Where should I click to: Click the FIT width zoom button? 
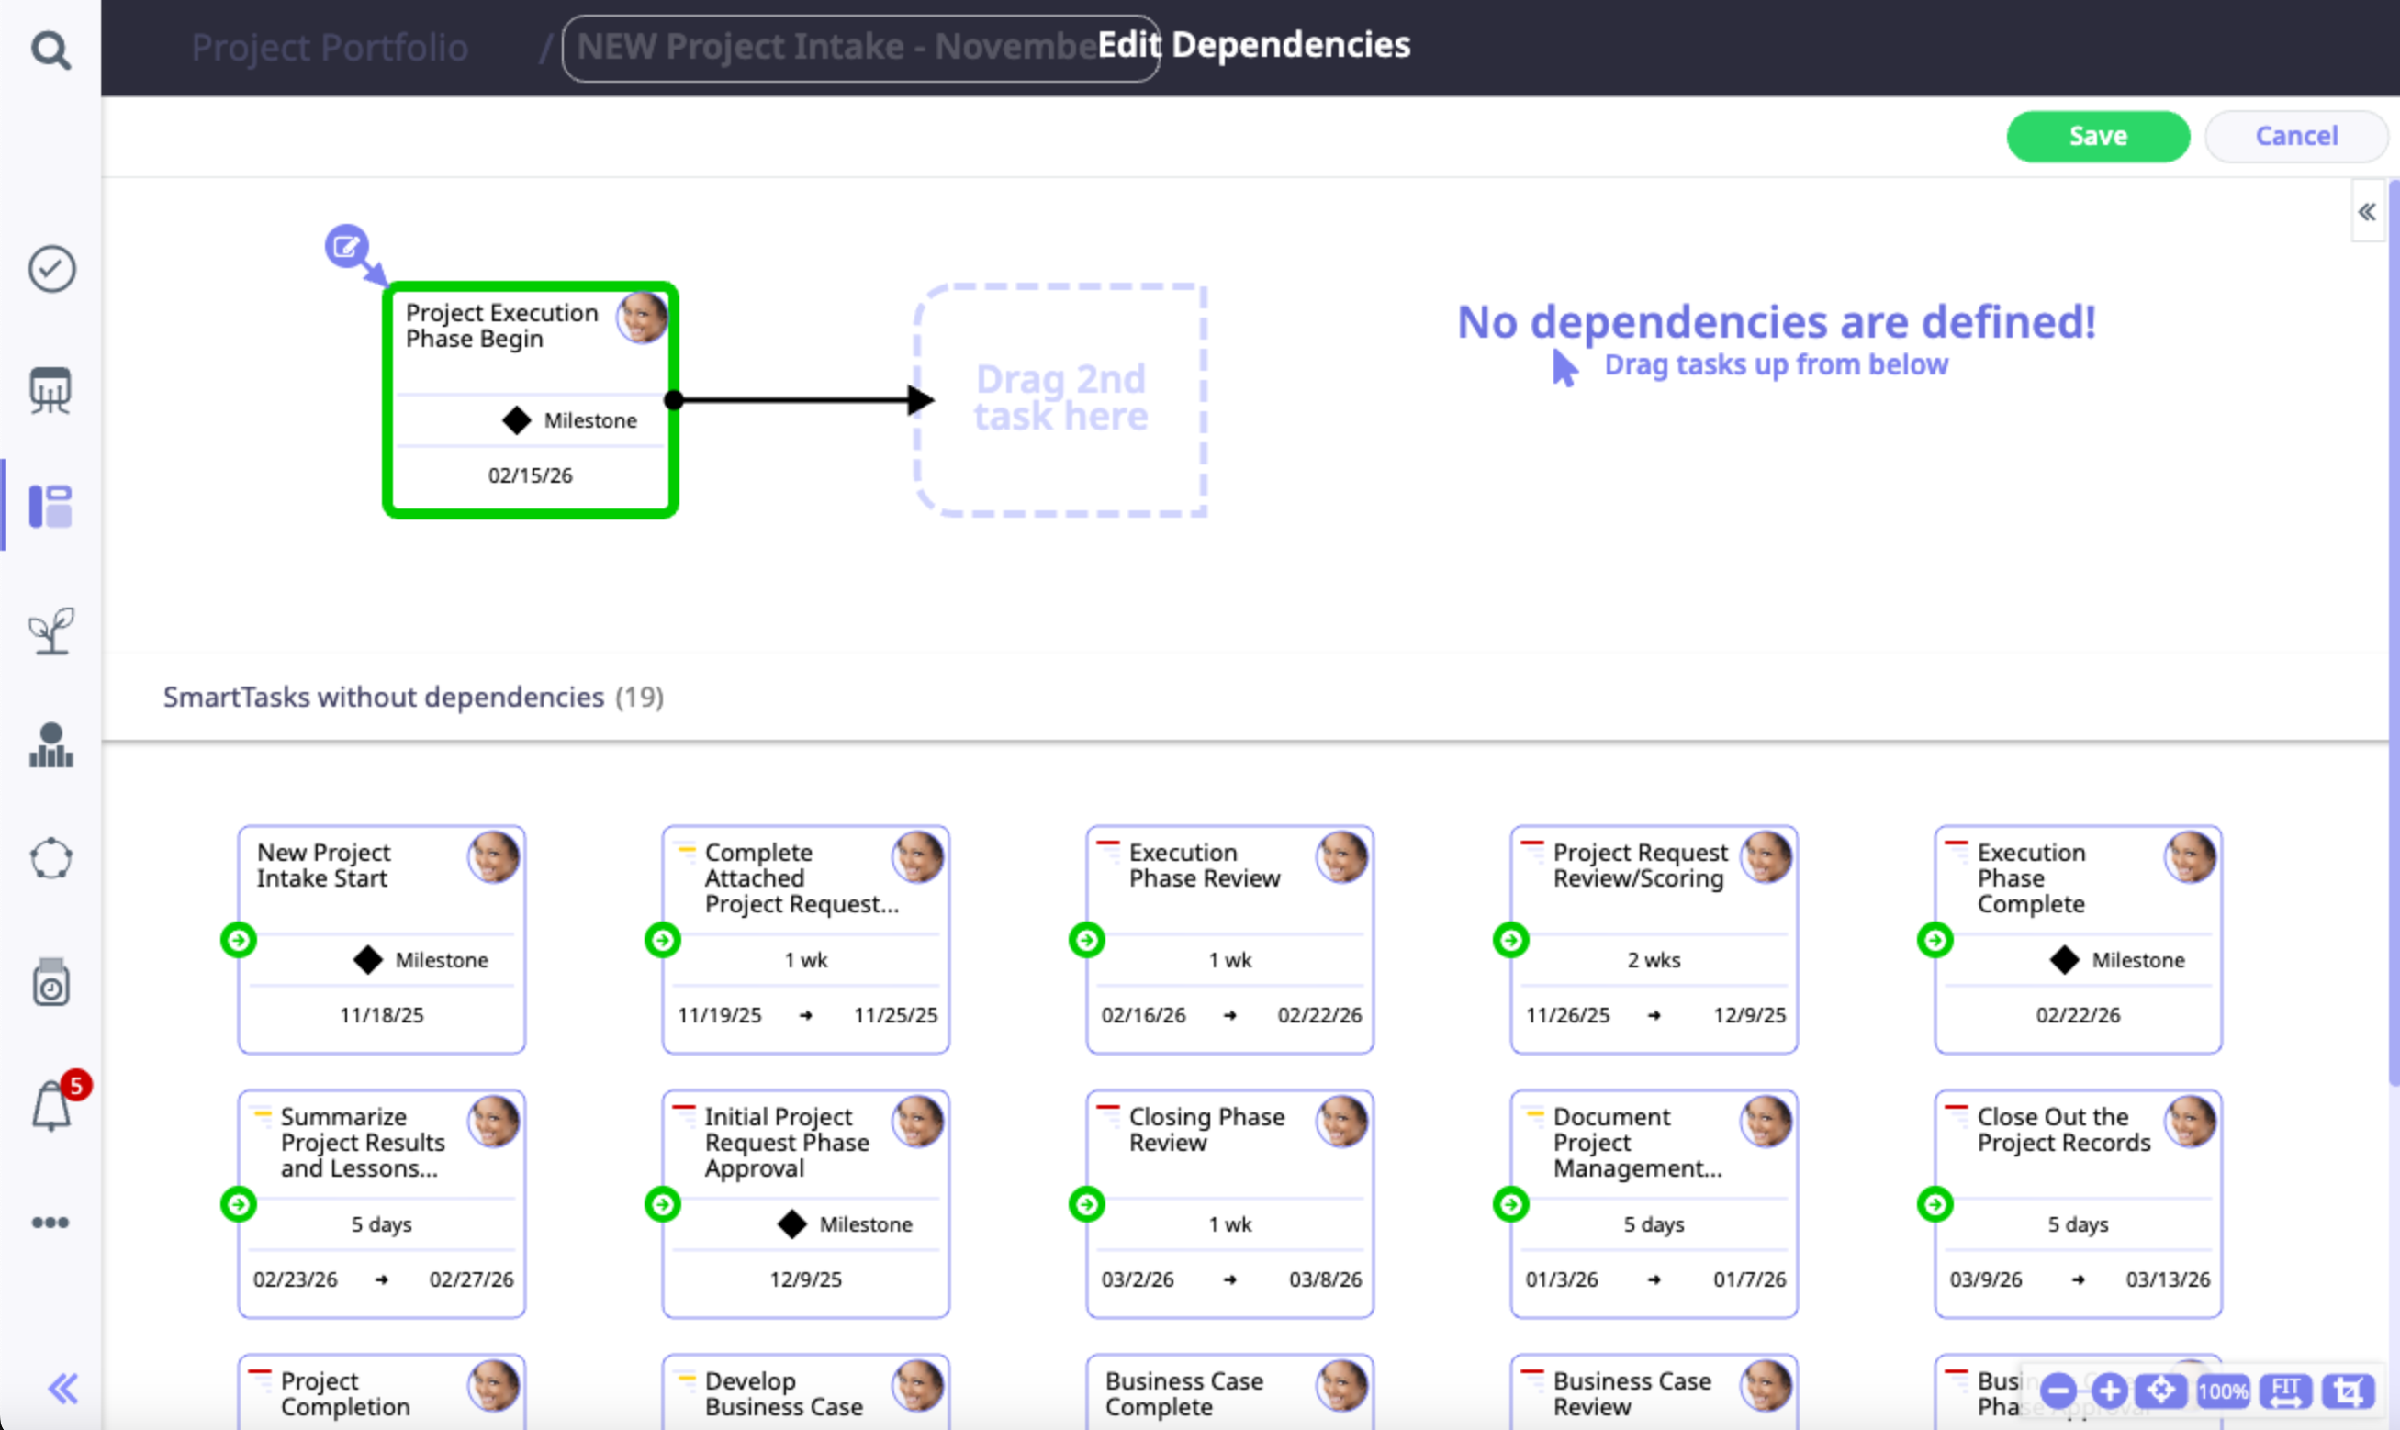coord(2284,1391)
